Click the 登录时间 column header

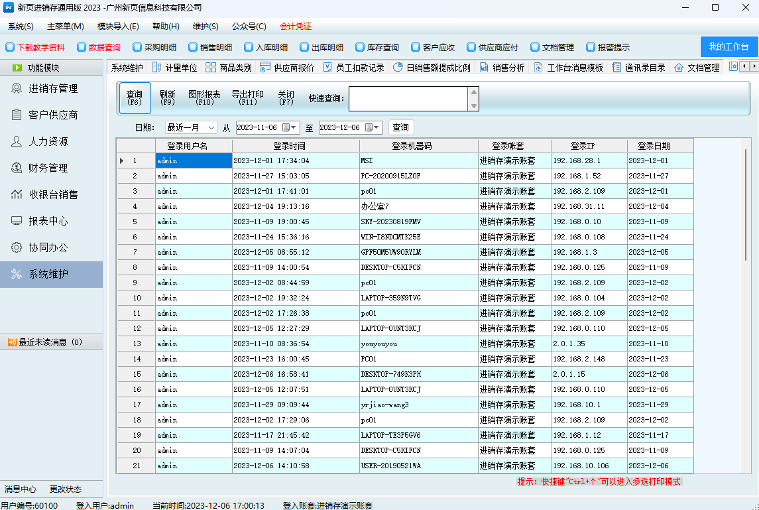coord(296,146)
